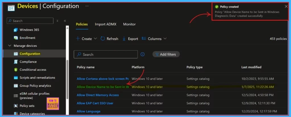Dismiss the Policy created notification
Viewport: 291px width, 117px height.
pos(286,7)
